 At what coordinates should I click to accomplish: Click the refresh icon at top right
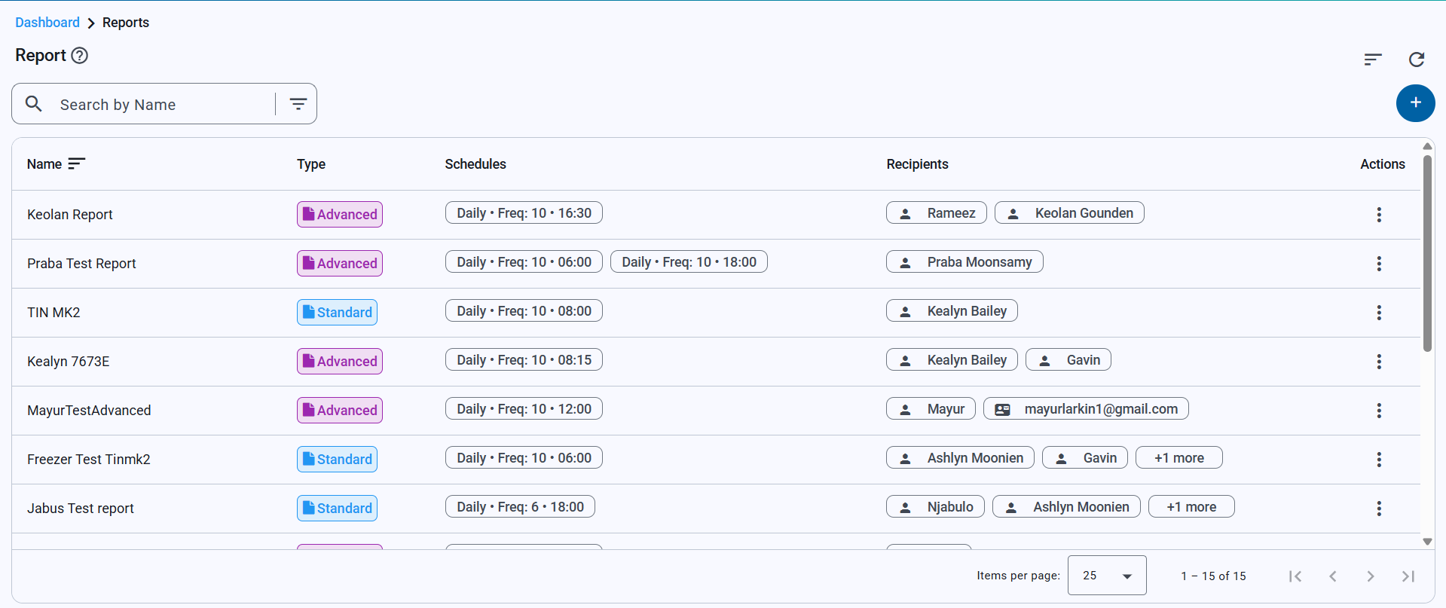click(x=1416, y=60)
